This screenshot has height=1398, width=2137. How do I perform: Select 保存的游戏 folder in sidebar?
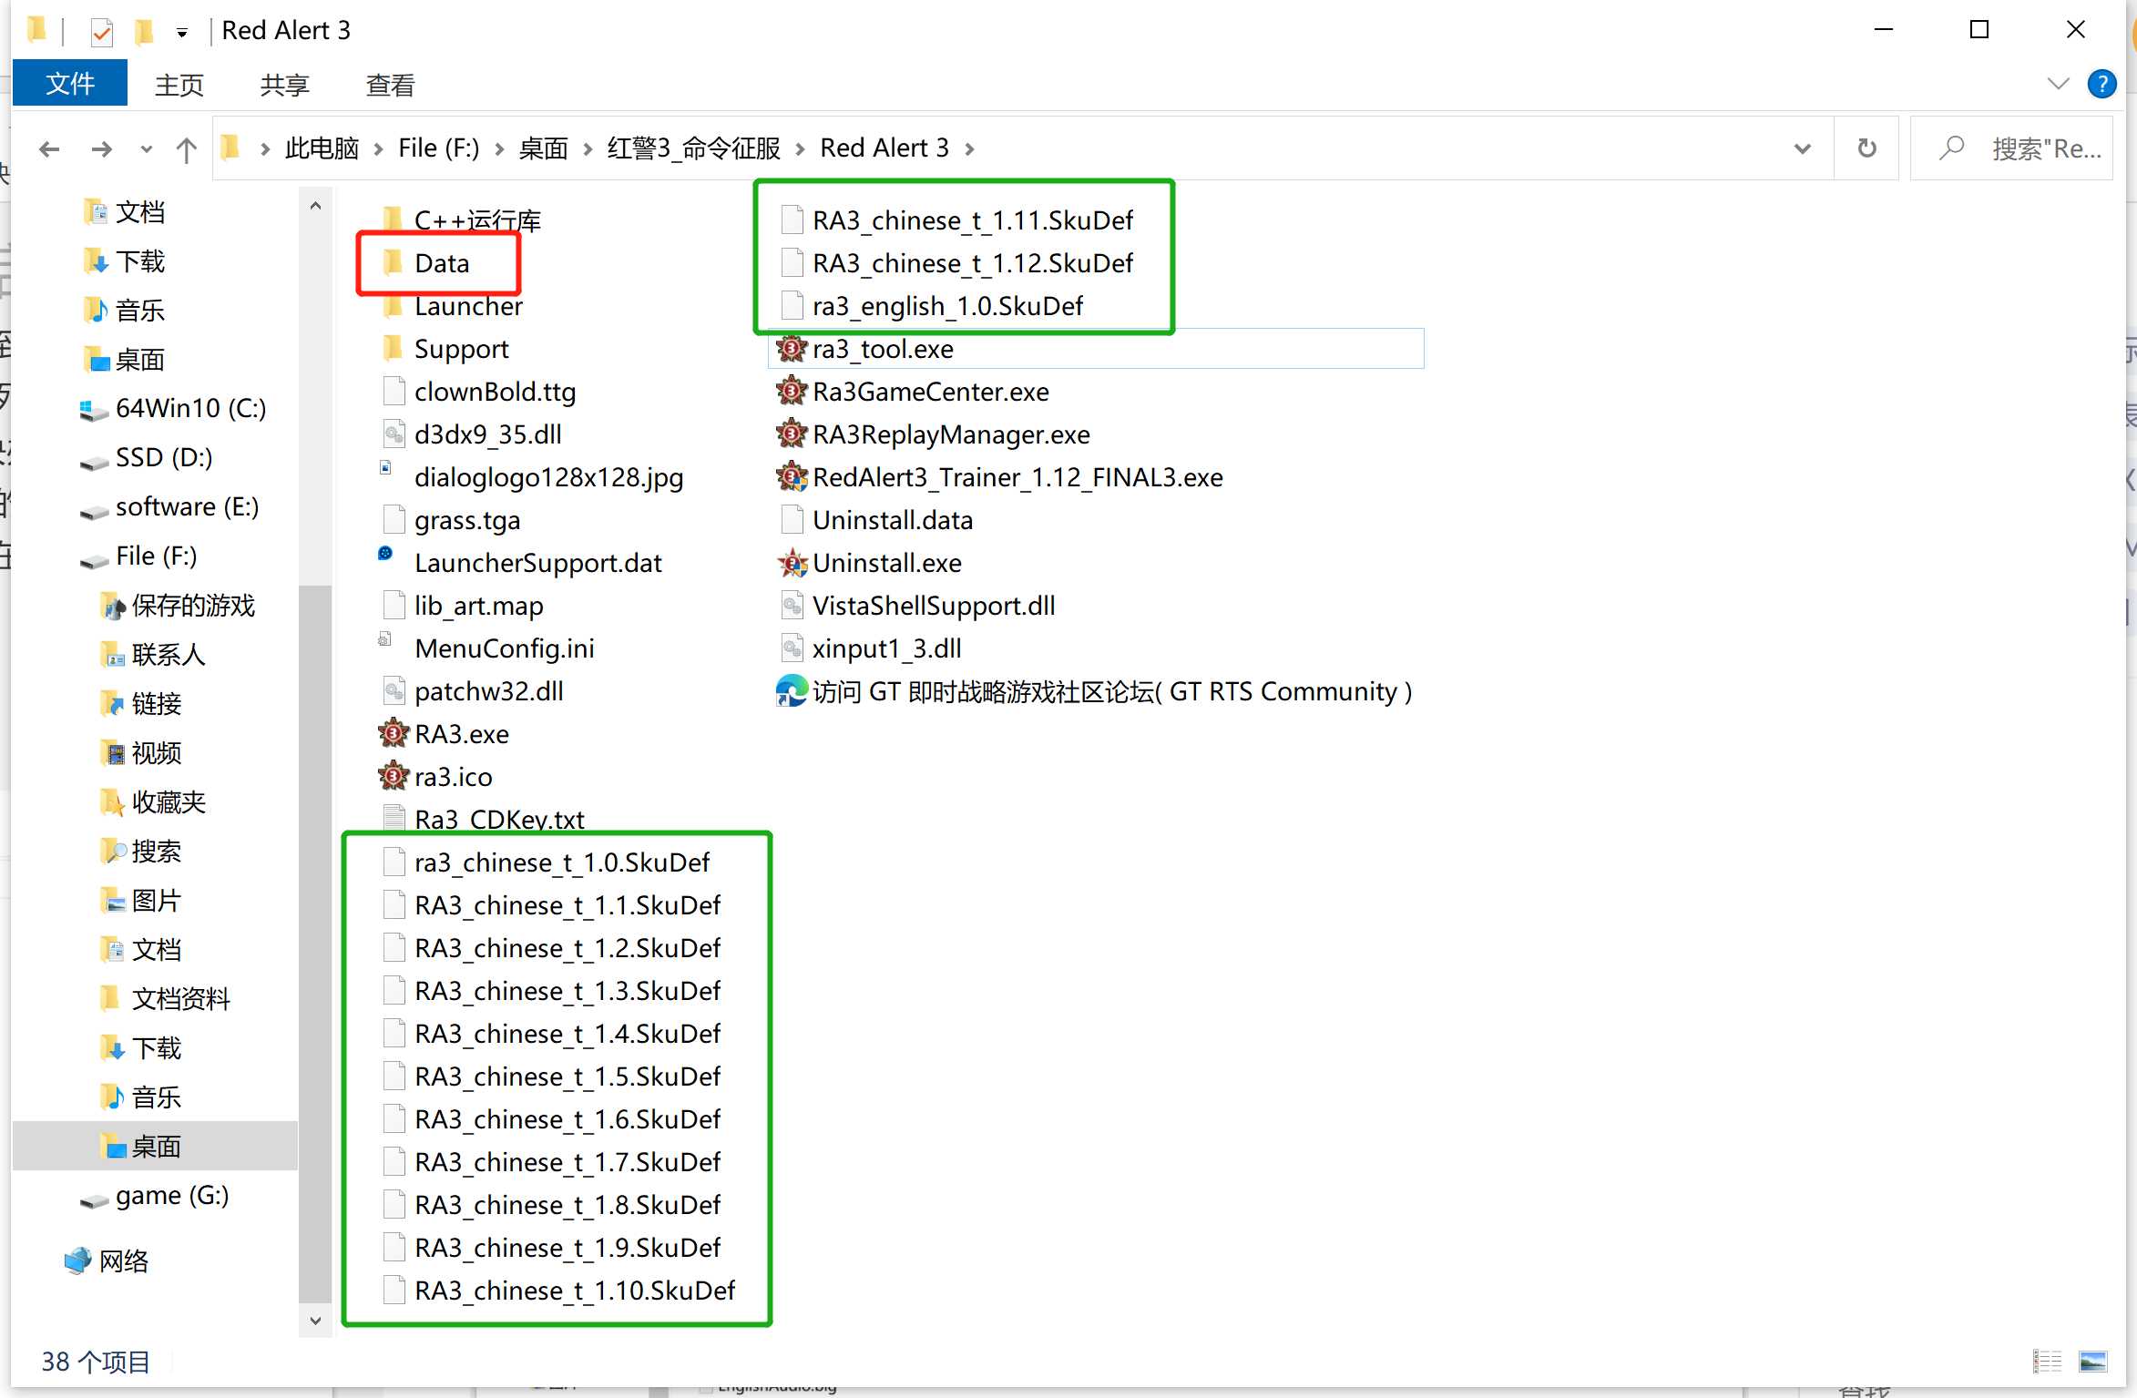(177, 605)
